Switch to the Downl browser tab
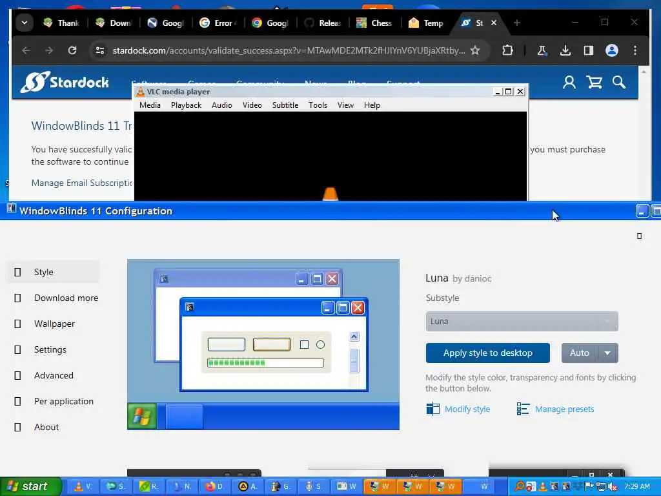This screenshot has height=496, width=661. [x=114, y=23]
